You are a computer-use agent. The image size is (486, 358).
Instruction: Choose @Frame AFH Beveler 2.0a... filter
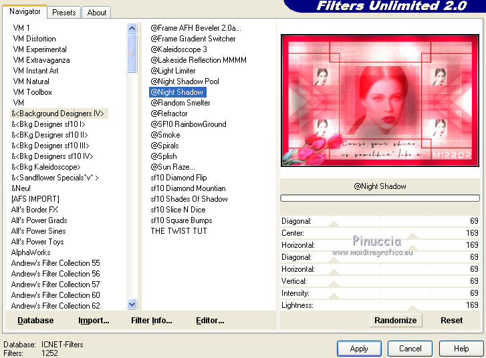point(196,28)
